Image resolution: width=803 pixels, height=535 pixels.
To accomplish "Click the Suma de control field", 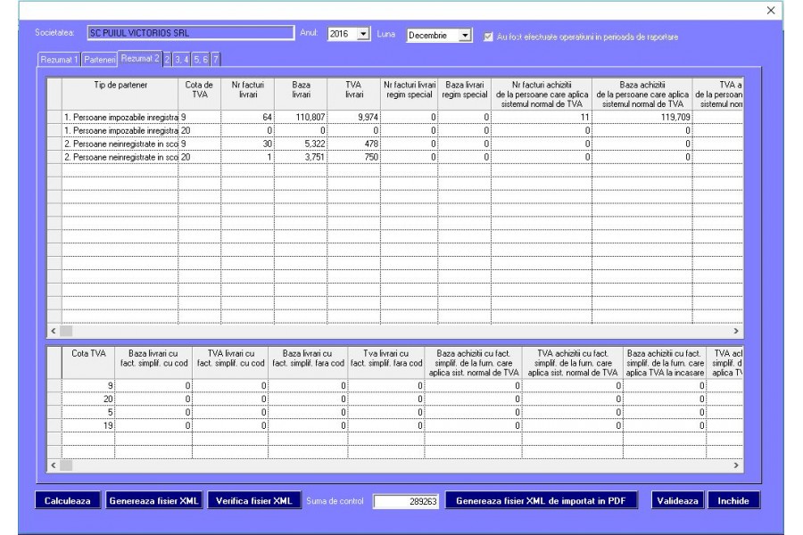I will point(406,501).
